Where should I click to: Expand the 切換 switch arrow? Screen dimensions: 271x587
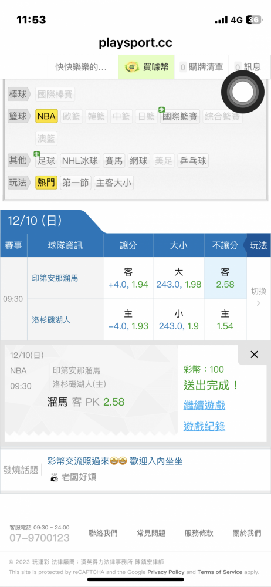pos(259,298)
